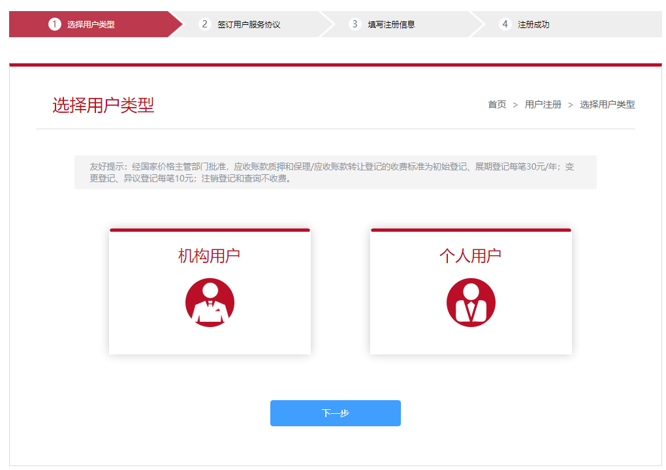This screenshot has height=470, width=666.
Task: Select the 机构用户 avatar icon
Action: coord(210,302)
